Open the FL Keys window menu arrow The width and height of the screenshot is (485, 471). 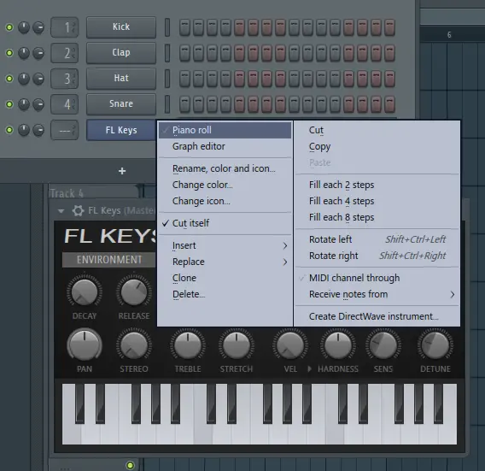pos(61,211)
